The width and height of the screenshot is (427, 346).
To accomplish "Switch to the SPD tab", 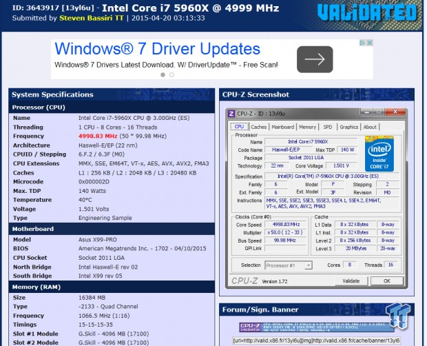I will [x=328, y=127].
